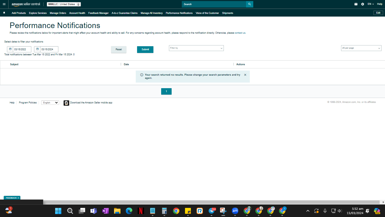This screenshot has width=385, height=217.
Task: Open the weather widget on the taskbar
Action: pos(9,210)
